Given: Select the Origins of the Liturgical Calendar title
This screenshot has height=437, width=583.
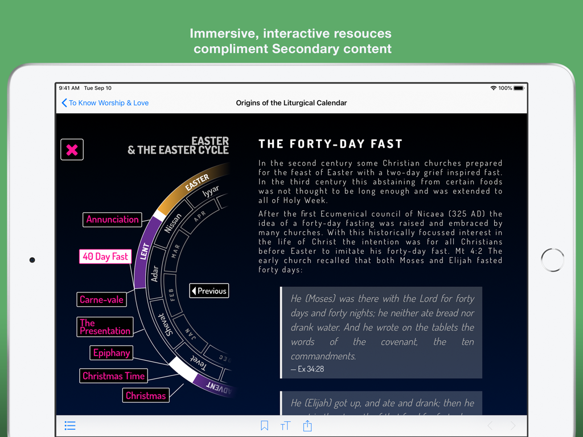Looking at the screenshot, I should pyautogui.click(x=291, y=103).
